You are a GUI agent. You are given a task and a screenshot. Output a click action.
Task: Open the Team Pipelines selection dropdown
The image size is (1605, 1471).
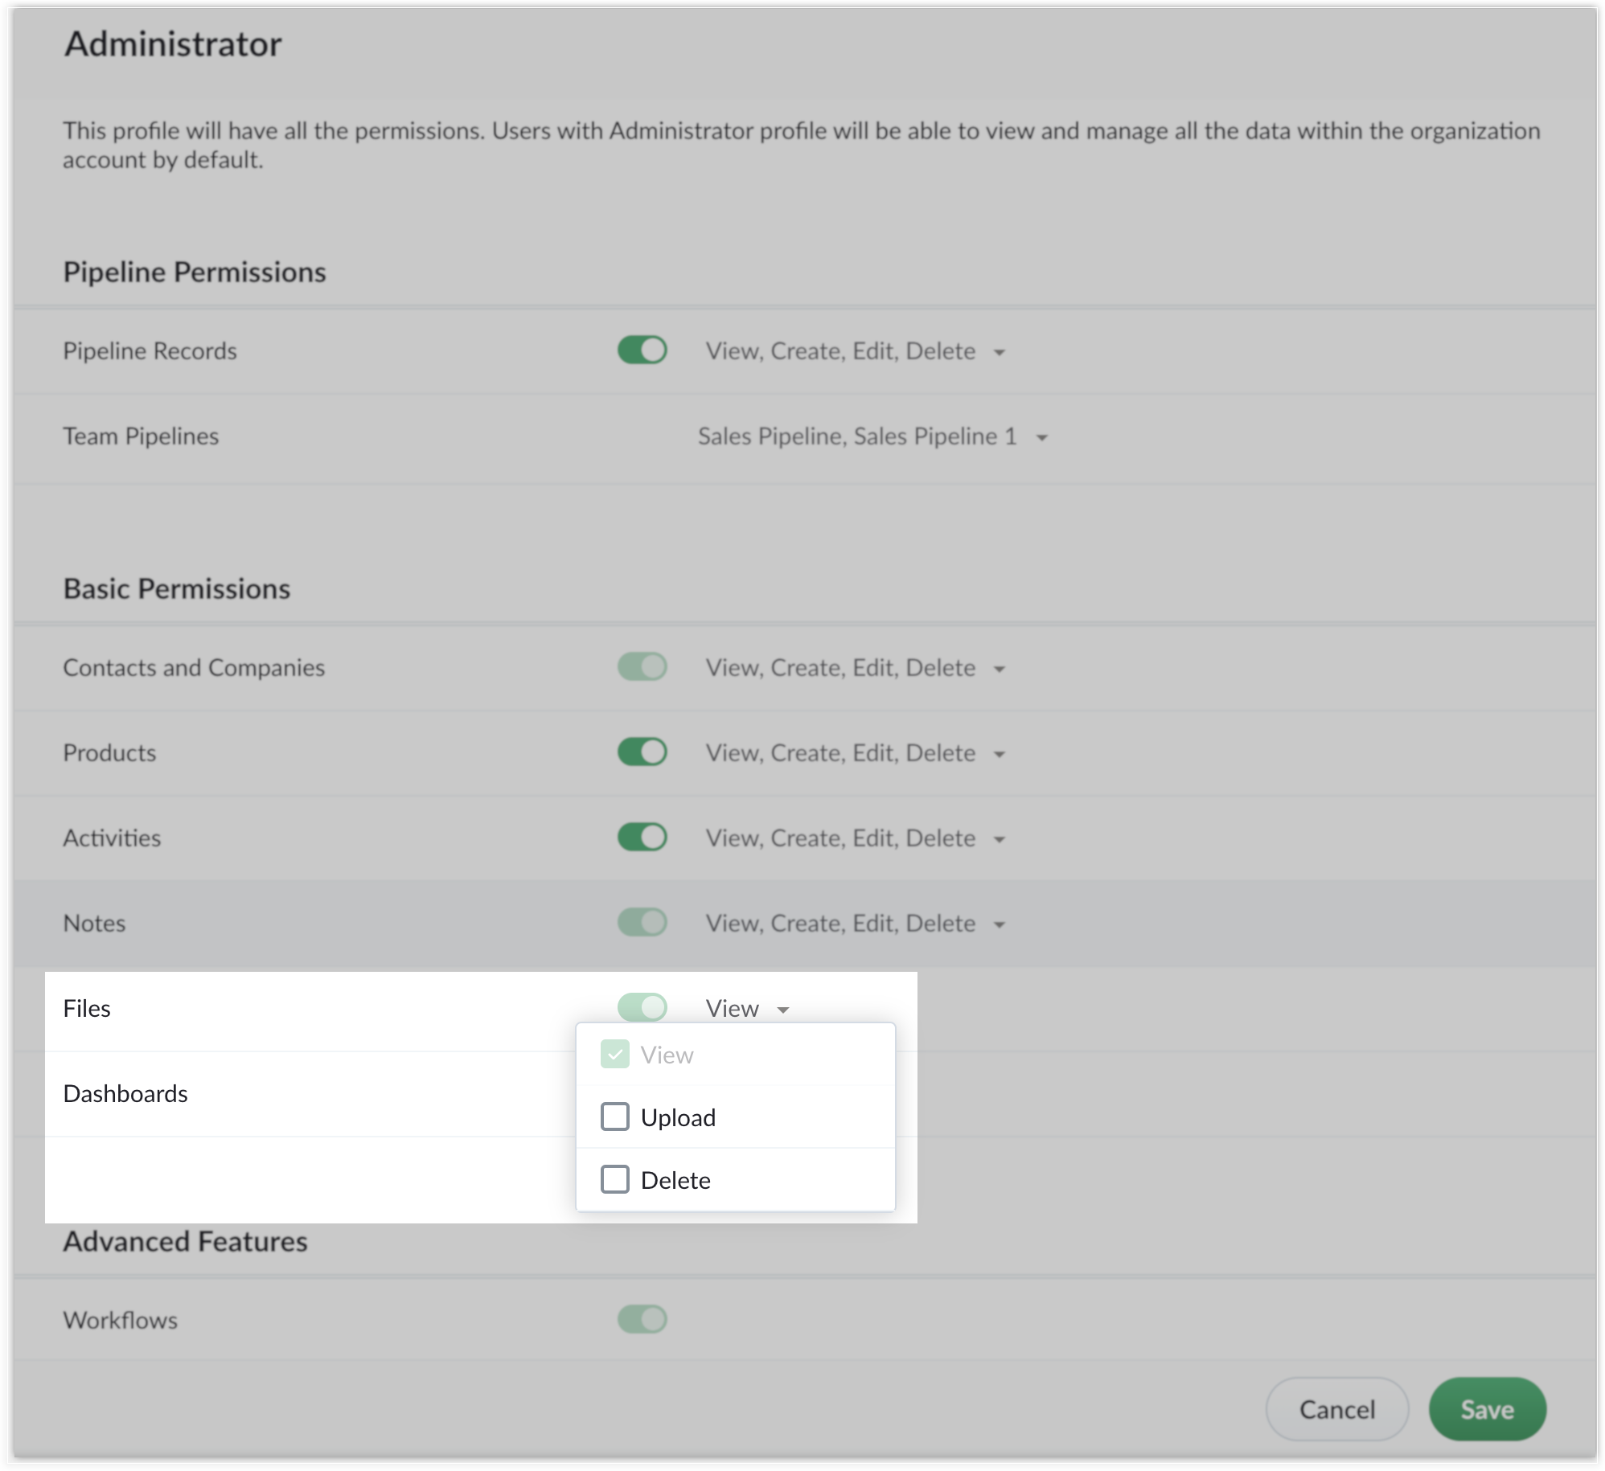click(x=1042, y=437)
